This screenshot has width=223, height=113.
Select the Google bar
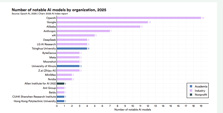pos(102,22)
